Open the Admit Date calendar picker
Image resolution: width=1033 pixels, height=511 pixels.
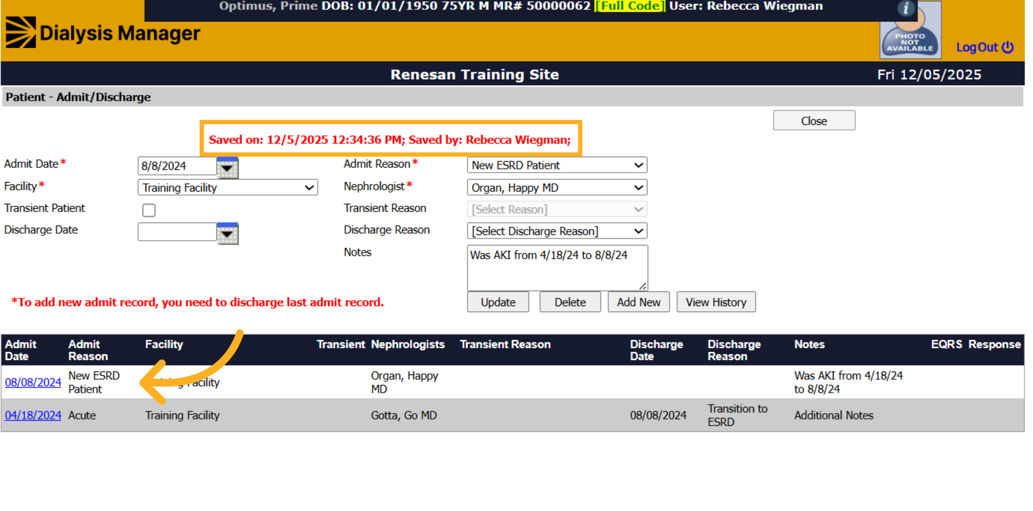coord(227,167)
